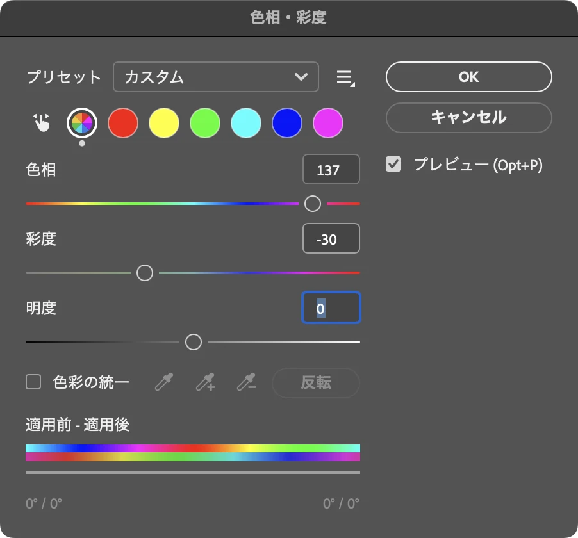This screenshot has height=538, width=578.
Task: Select the add-to-sample eyedropper plus tool
Action: point(205,382)
